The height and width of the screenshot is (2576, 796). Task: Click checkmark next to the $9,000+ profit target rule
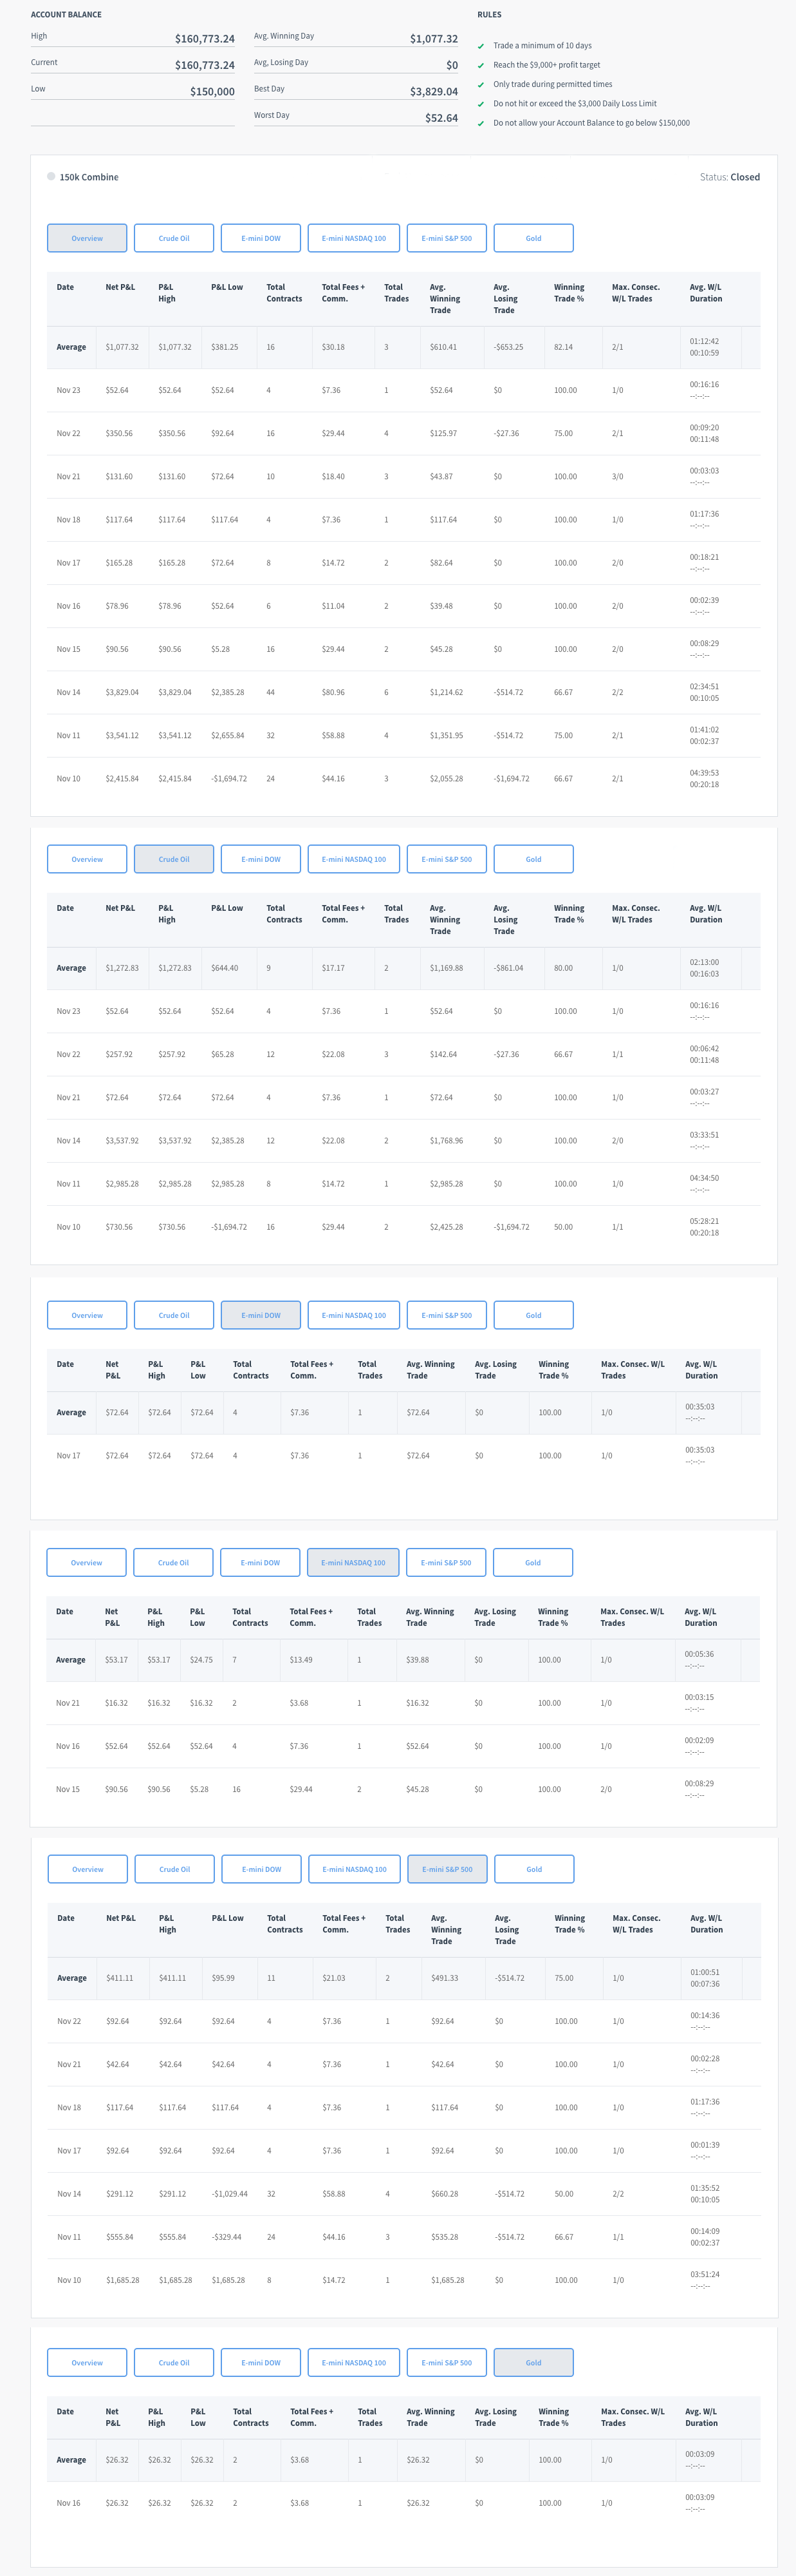coord(481,65)
